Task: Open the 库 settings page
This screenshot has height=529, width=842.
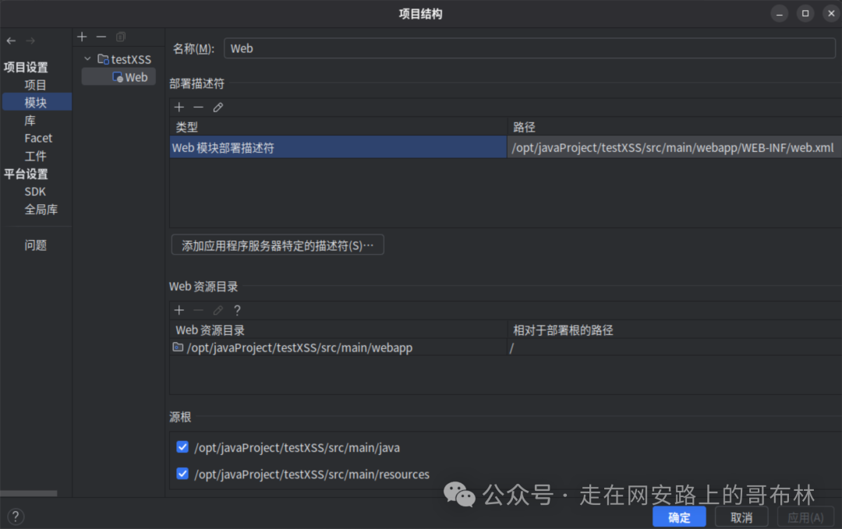Action: click(30, 120)
